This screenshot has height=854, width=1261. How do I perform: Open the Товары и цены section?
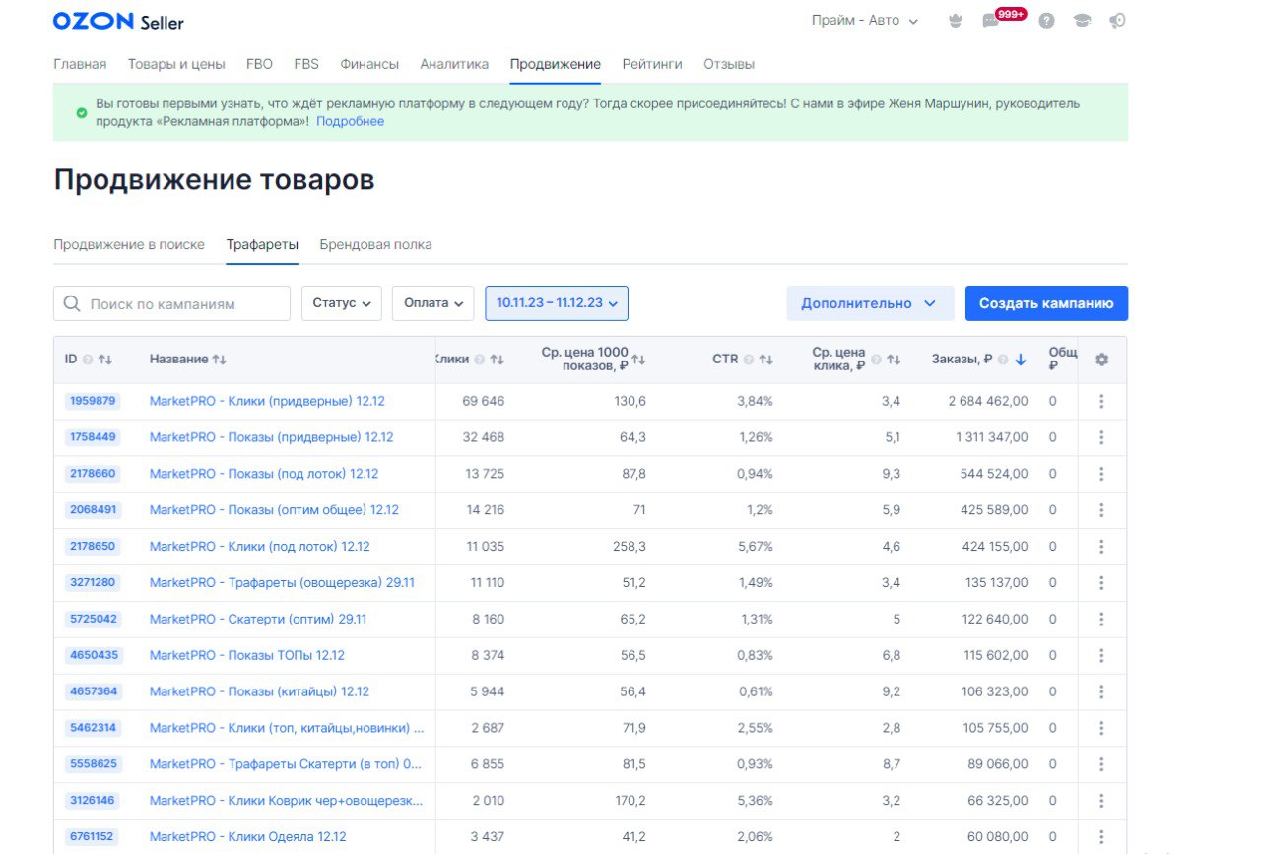[176, 64]
